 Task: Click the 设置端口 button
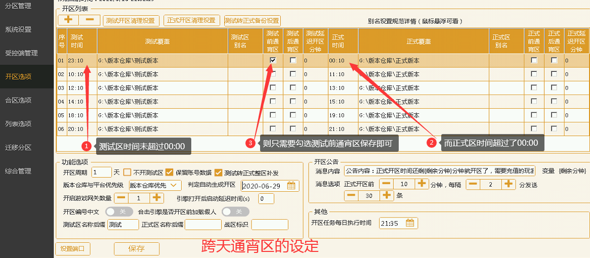click(x=73, y=249)
